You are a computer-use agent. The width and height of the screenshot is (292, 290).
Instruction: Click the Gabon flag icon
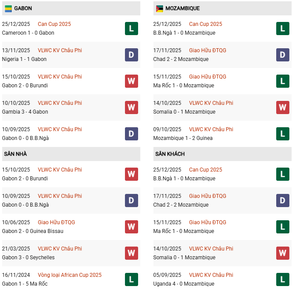8,8
